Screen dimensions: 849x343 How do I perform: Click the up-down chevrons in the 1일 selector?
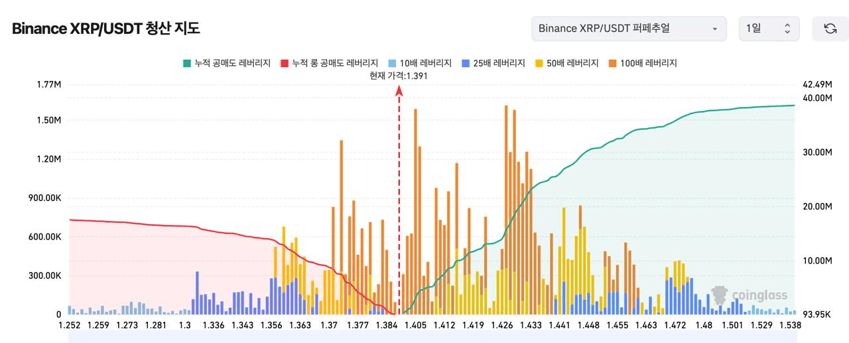coord(787,29)
